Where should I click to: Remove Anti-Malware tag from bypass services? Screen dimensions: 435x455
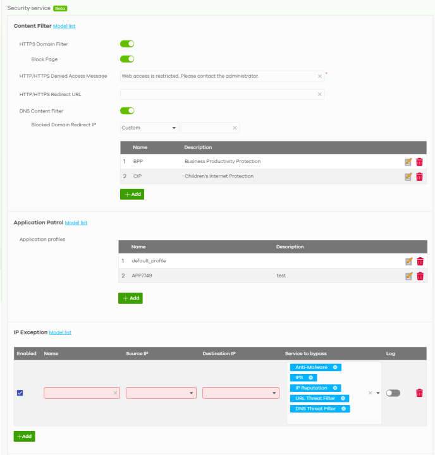click(335, 367)
